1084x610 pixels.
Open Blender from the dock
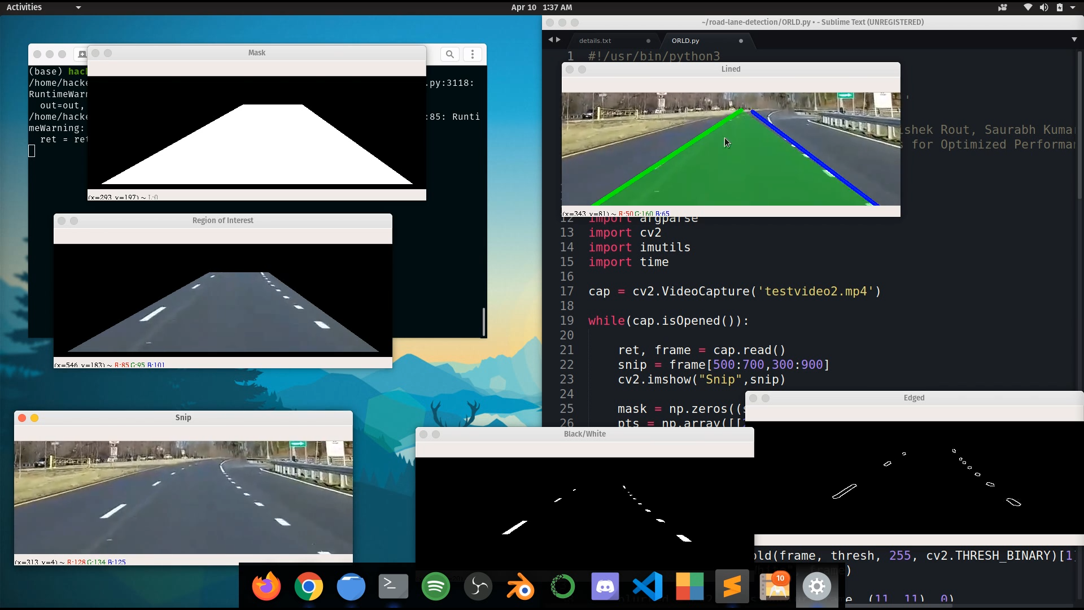[x=520, y=586]
